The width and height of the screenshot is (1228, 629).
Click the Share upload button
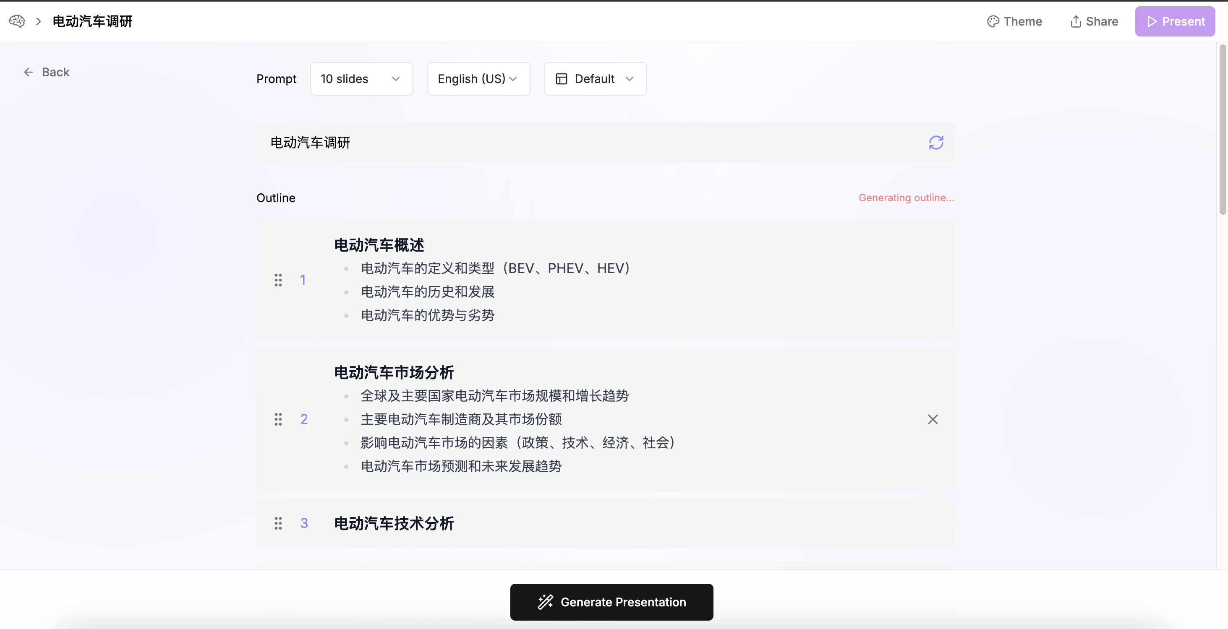1094,21
